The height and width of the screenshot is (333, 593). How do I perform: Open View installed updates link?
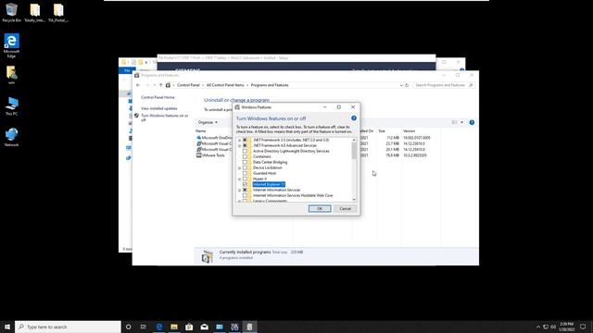158,108
